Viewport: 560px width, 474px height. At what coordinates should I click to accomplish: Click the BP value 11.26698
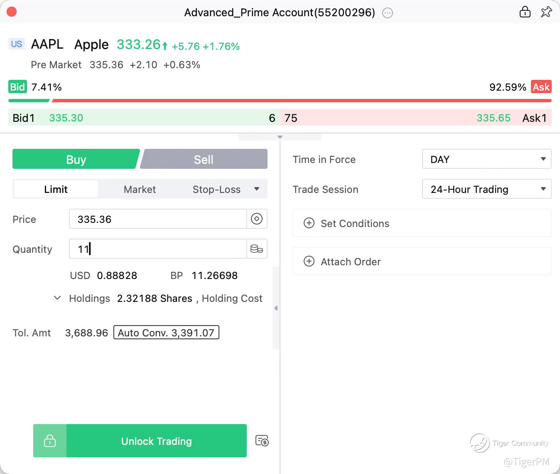coord(214,275)
